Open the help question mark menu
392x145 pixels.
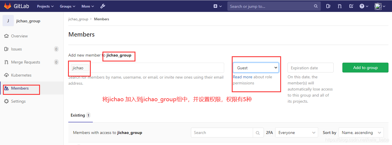[364, 6]
